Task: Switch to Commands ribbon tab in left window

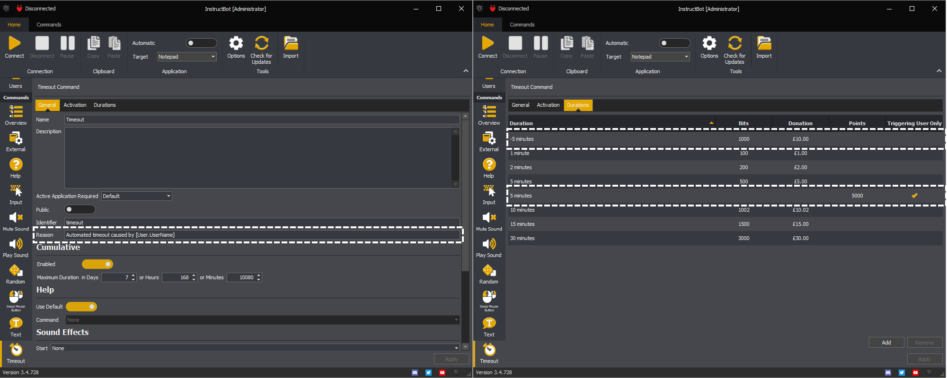Action: coord(49,25)
